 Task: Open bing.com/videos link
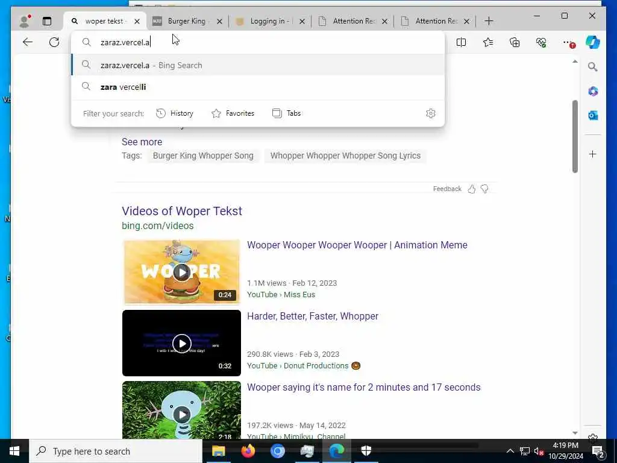tap(157, 226)
